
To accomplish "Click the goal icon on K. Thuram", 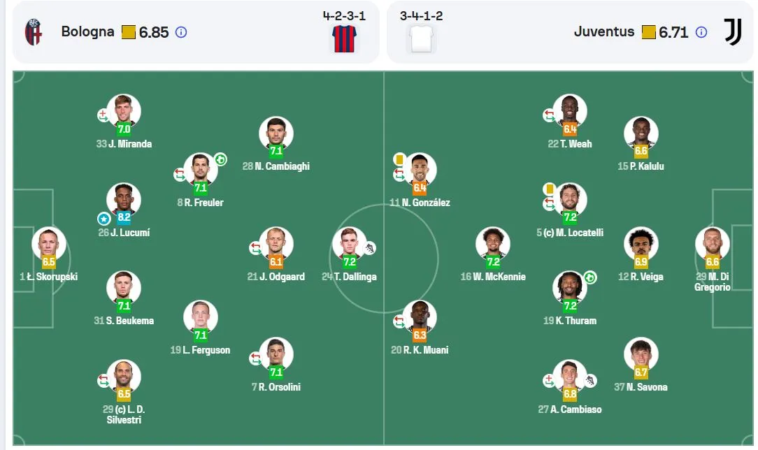I will tap(590, 277).
